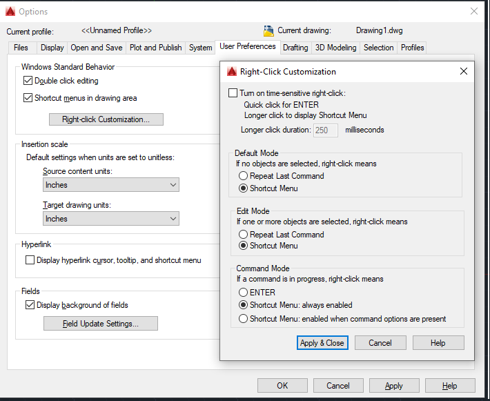
Task: Go to the 3D Modeling tab
Action: (x=335, y=48)
